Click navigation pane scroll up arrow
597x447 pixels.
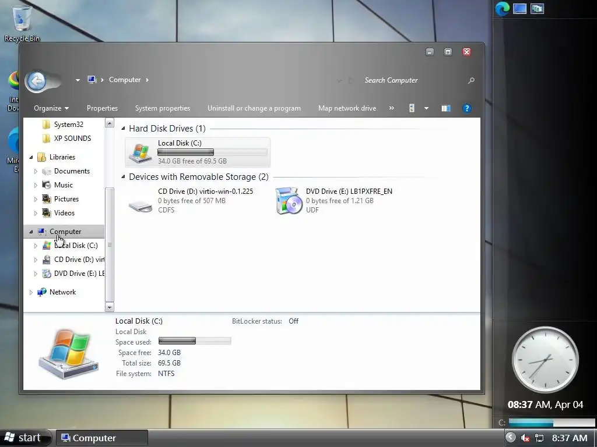(109, 123)
